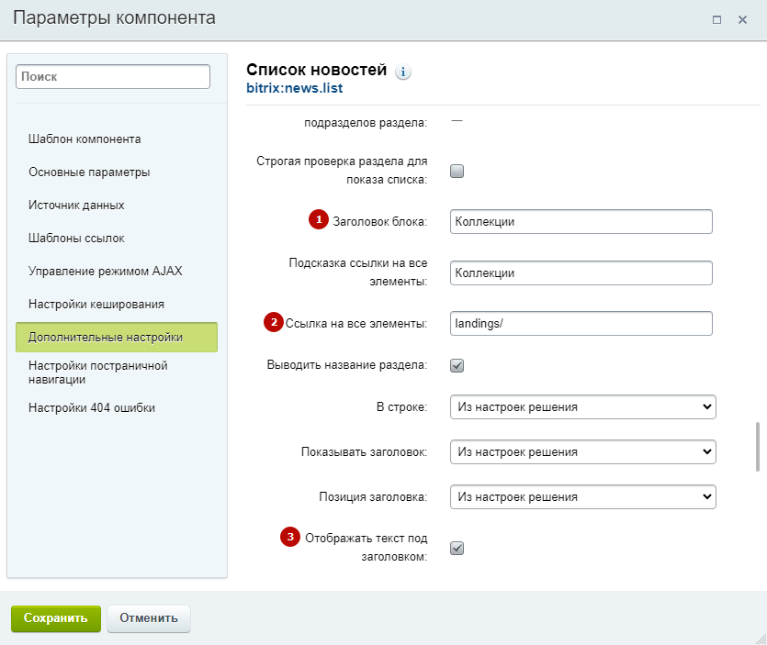
Task: Expand the Показывать заголовок dropdown
Action: pos(583,452)
